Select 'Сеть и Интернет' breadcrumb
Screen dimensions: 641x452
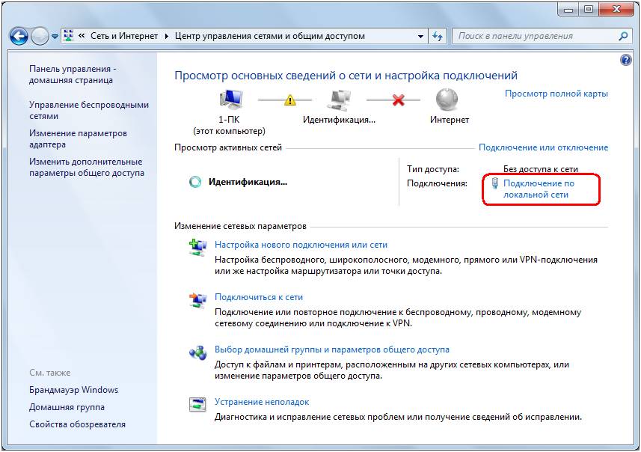(124, 36)
